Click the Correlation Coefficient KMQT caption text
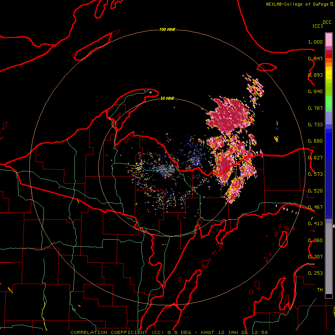Image resolution: width=335 pixels, height=335 pixels. pos(169,332)
